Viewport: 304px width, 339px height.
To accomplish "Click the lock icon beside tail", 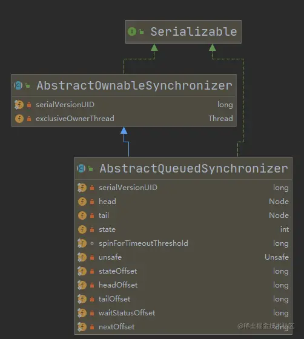I will coord(92,216).
